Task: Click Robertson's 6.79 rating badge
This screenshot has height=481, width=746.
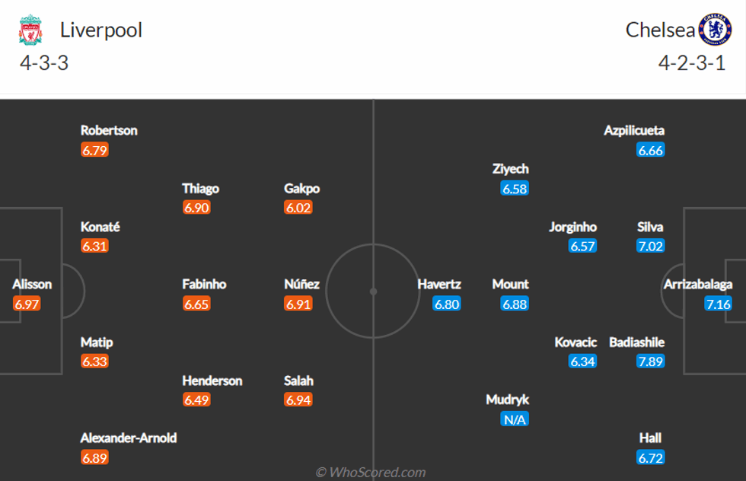Action: 94,150
